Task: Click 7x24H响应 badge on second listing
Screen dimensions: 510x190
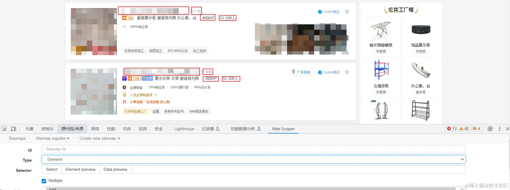Action: [x=329, y=72]
